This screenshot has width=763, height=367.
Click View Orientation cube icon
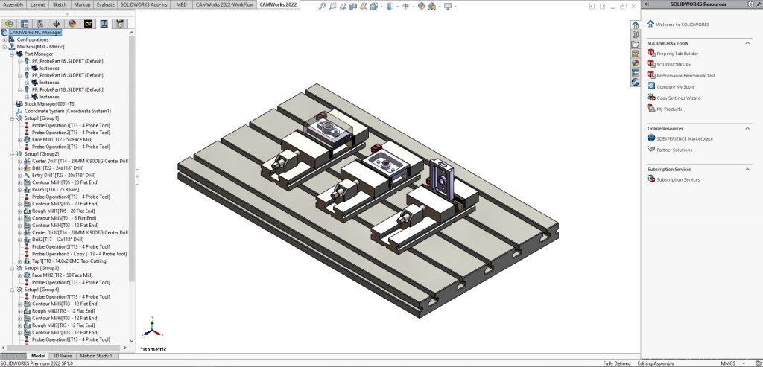(x=373, y=6)
